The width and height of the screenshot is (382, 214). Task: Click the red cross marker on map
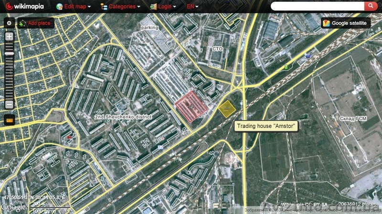pos(70,137)
